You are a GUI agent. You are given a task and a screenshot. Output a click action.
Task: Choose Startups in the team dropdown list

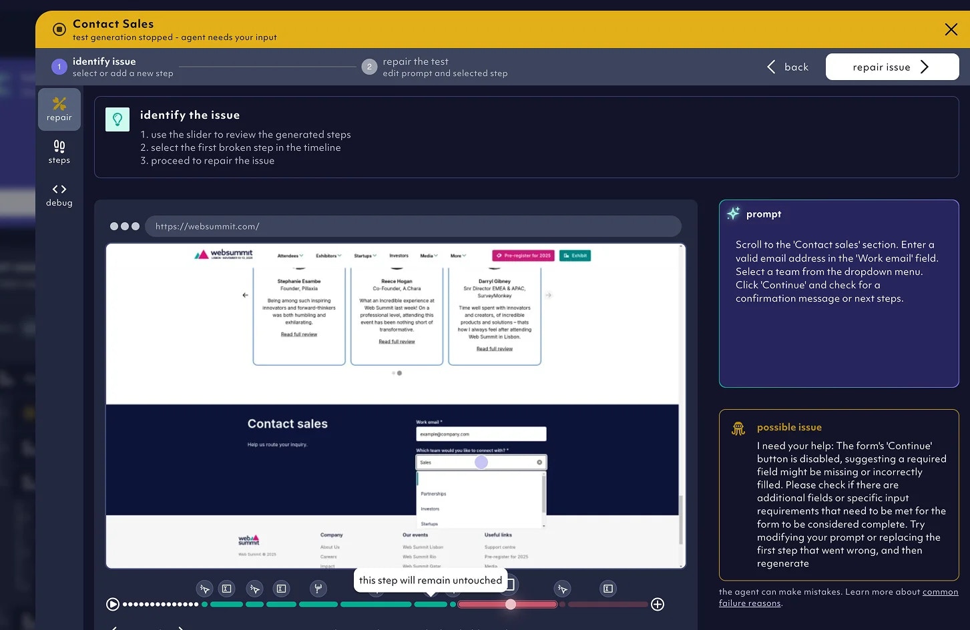pos(429,524)
